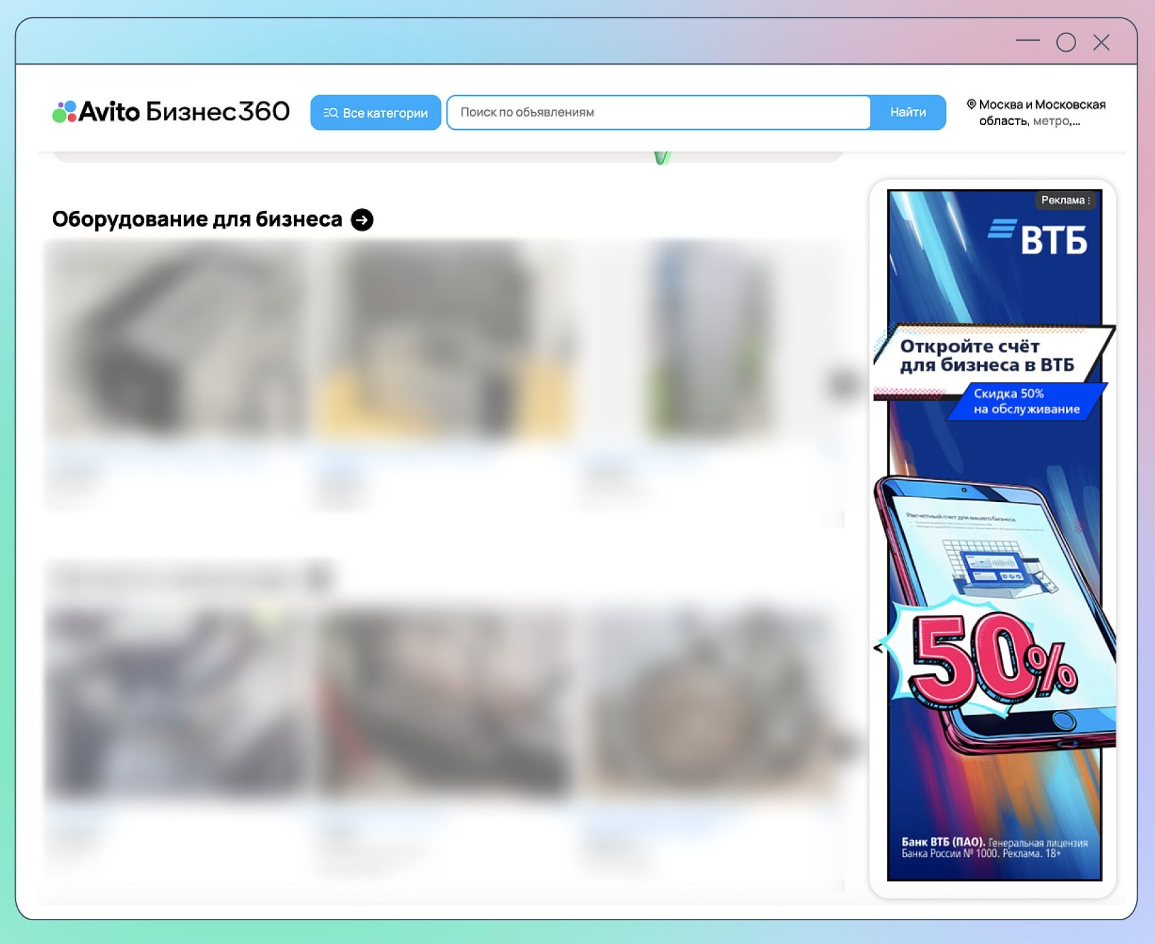Open the Оборудование для бизнеса arrow icon

[x=362, y=220]
